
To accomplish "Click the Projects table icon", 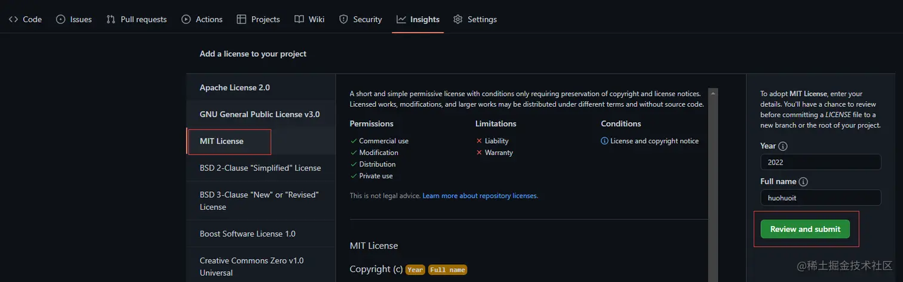I will point(241,19).
